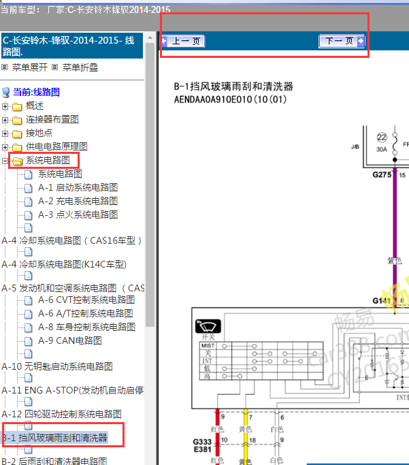Click the tree panel scrollbar up arrow
Viewport: 409px width, 465px height.
(150, 37)
